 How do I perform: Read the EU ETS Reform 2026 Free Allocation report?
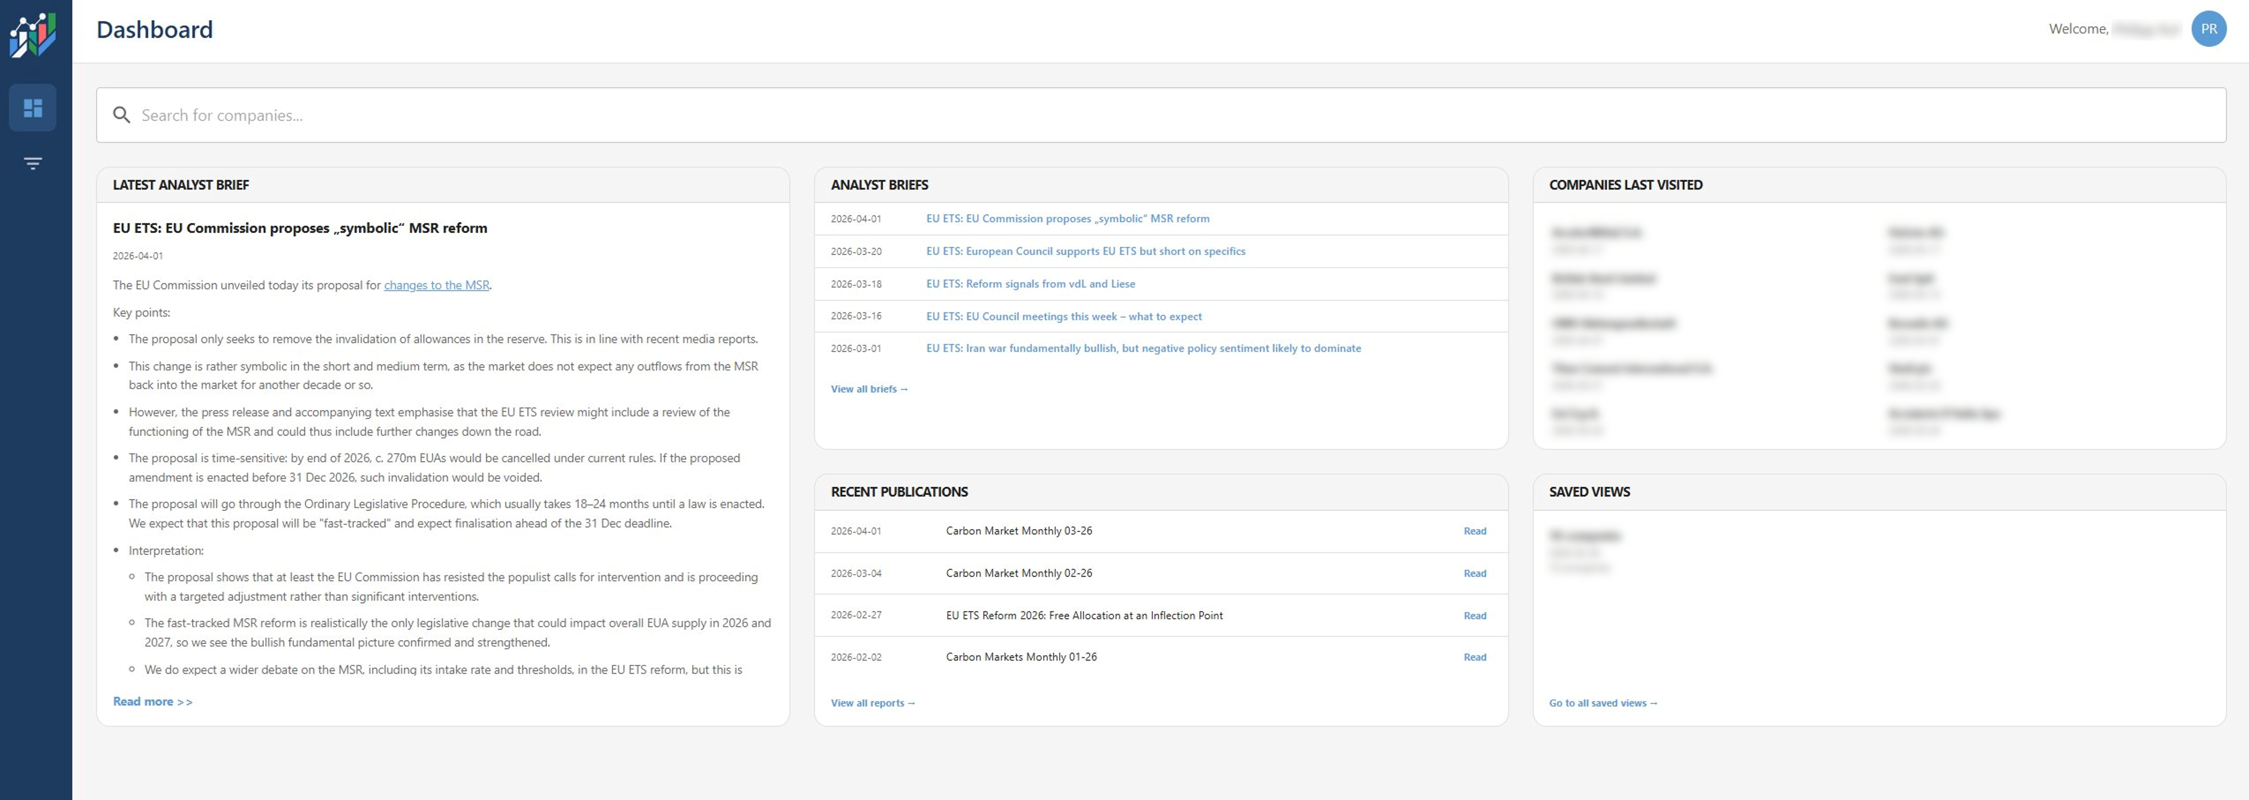click(1475, 615)
